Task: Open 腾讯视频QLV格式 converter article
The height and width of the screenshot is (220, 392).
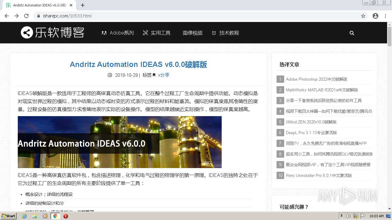Action: pyautogui.click(x=329, y=154)
